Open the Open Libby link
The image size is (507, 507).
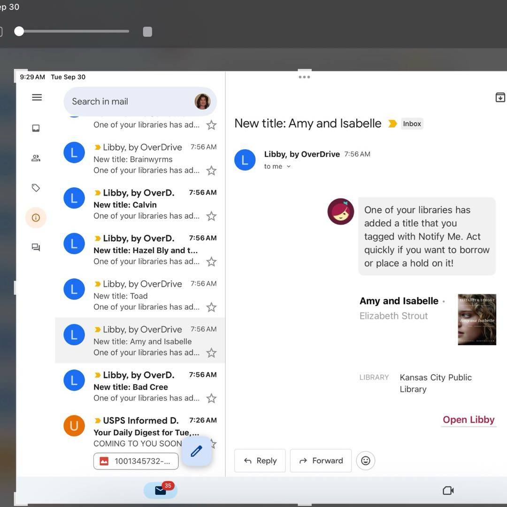(468, 420)
